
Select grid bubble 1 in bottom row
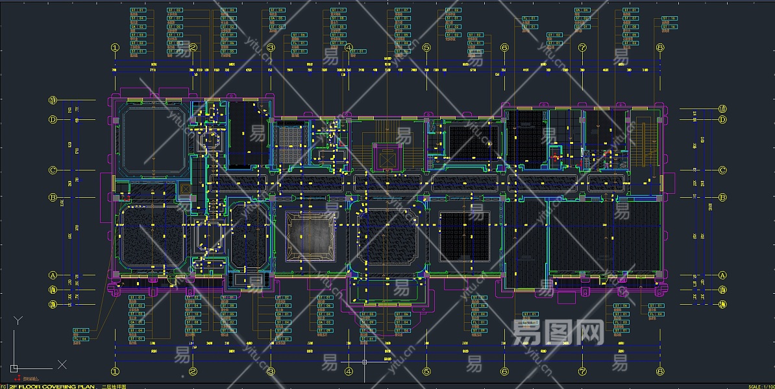pos(115,371)
